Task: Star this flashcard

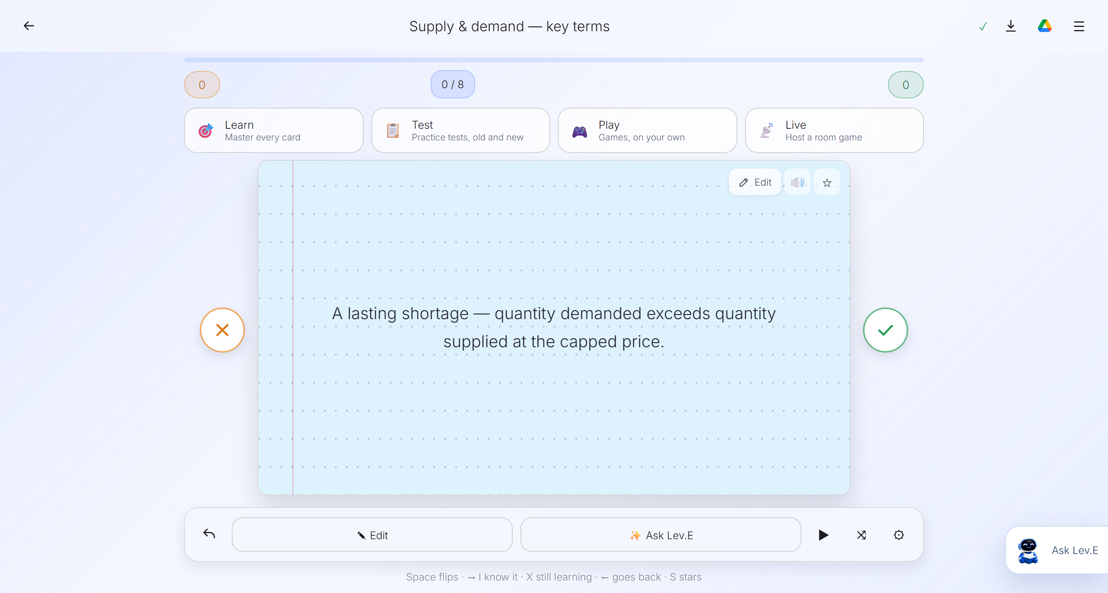Action: [x=827, y=182]
